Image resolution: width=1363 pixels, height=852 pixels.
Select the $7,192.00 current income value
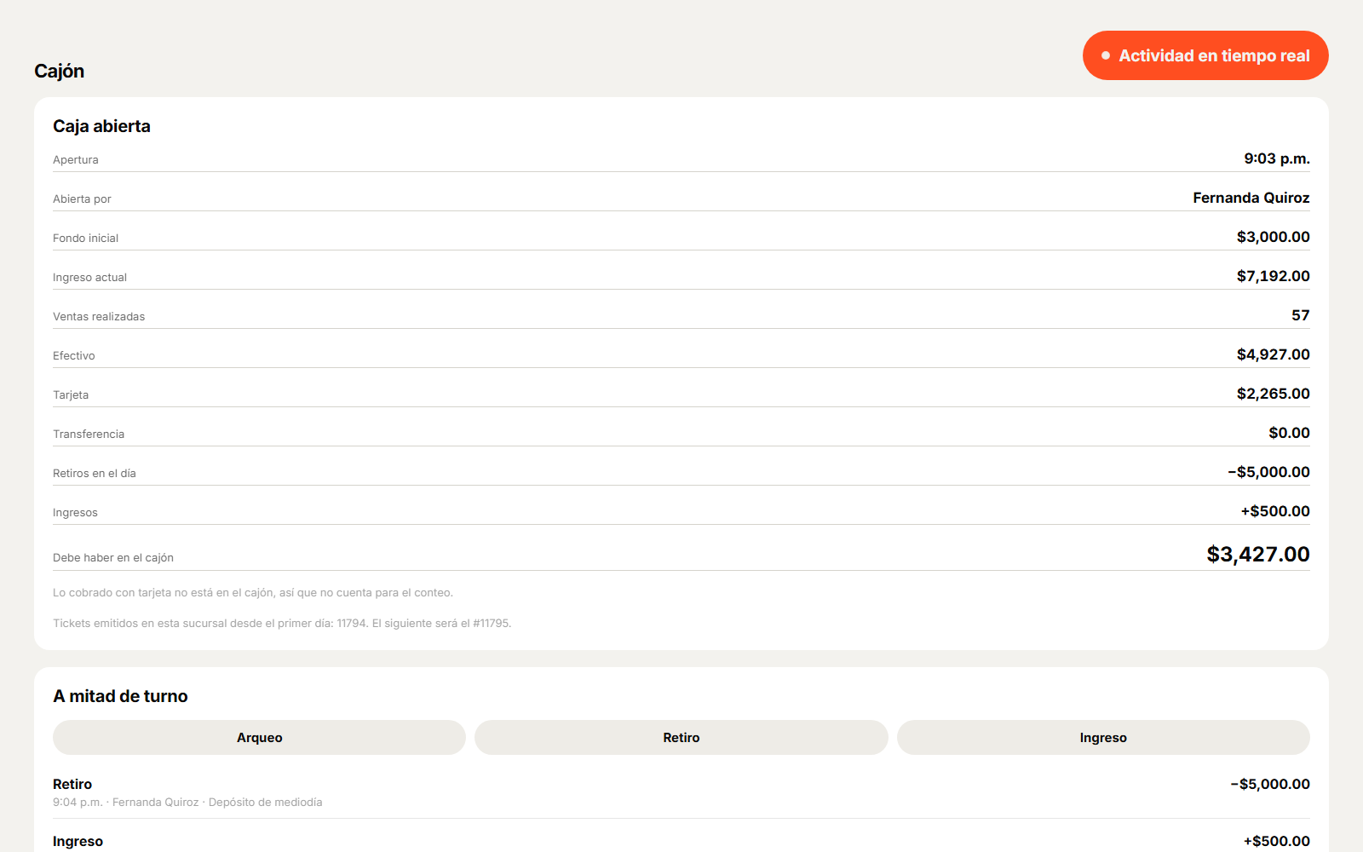[x=1274, y=276]
